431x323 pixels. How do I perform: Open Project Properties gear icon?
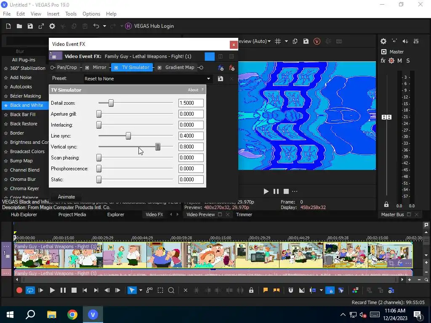click(x=52, y=26)
